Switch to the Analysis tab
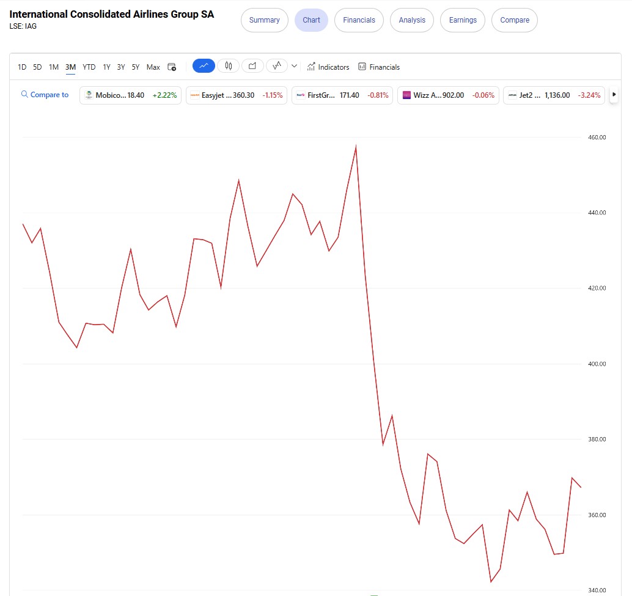Image resolution: width=632 pixels, height=596 pixels. 412,20
